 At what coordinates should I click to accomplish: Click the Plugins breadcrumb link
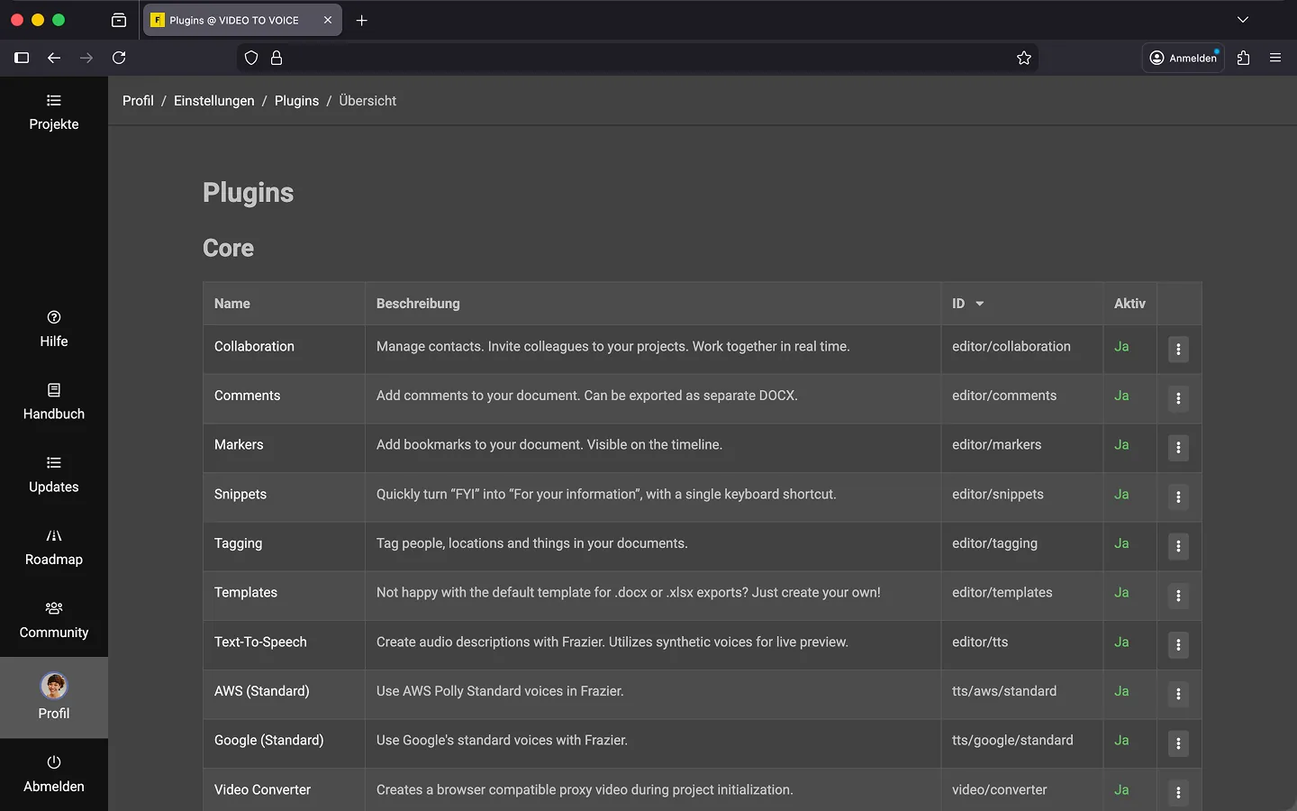[x=296, y=101]
